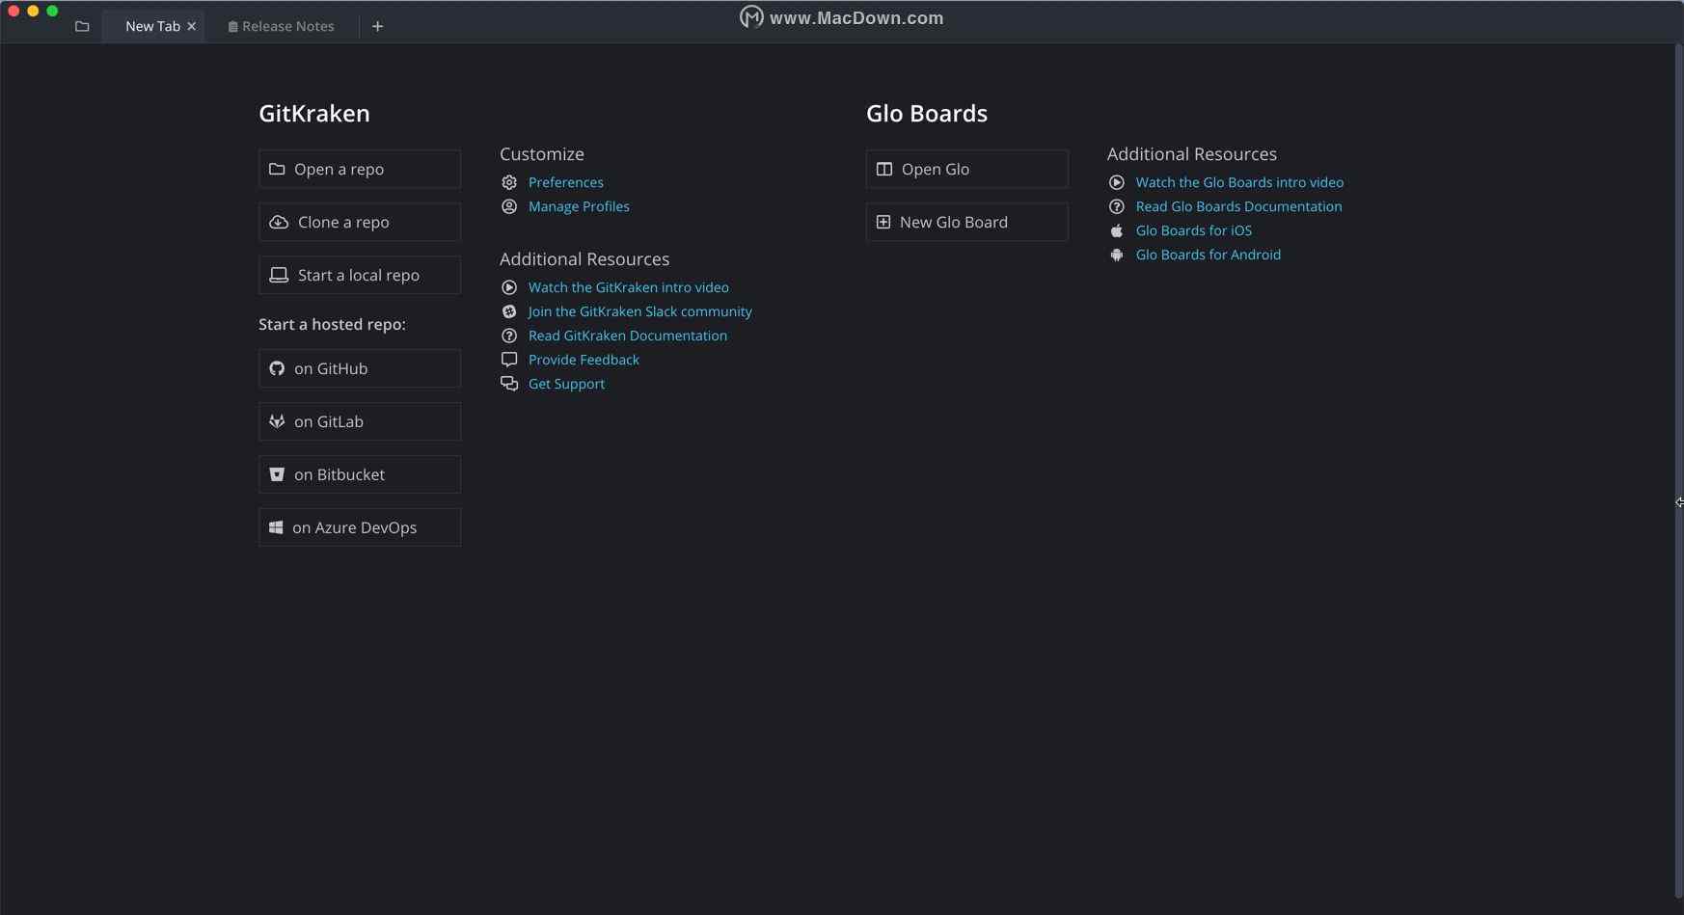
Task: Click the profile icon beside Manage Profiles
Action: 509,206
